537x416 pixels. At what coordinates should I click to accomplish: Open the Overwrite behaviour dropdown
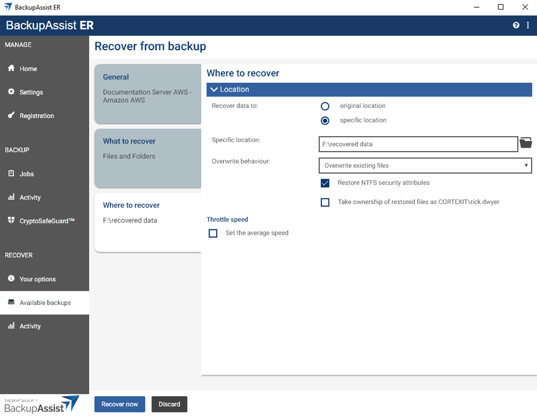point(425,165)
